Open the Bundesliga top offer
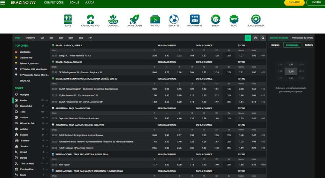 25,52
